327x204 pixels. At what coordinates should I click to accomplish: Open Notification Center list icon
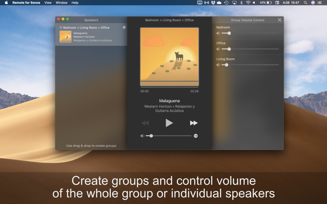320,3
